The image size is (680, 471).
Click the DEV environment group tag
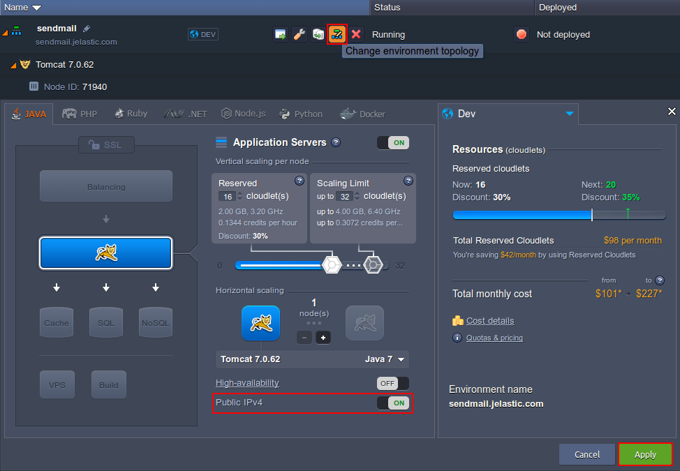[203, 34]
